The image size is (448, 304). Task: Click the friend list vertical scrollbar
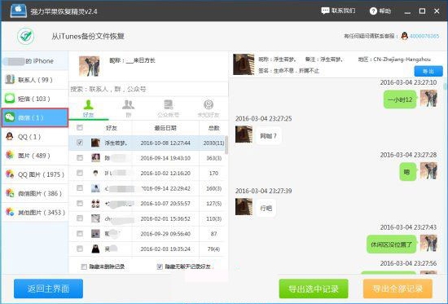[x=226, y=145]
